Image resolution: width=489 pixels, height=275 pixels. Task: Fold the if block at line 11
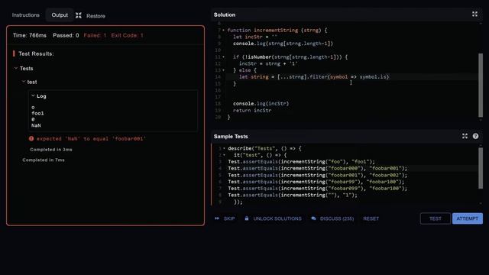[x=223, y=57]
